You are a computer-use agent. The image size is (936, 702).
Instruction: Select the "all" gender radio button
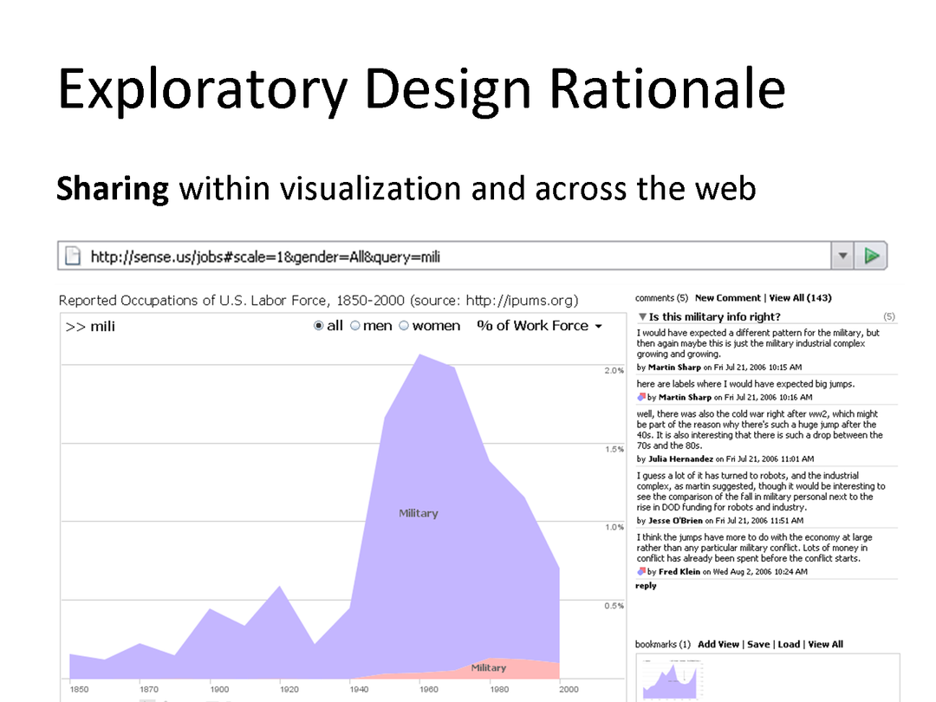point(318,326)
